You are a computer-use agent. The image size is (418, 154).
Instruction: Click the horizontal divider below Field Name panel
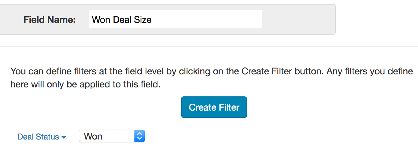[x=208, y=47]
